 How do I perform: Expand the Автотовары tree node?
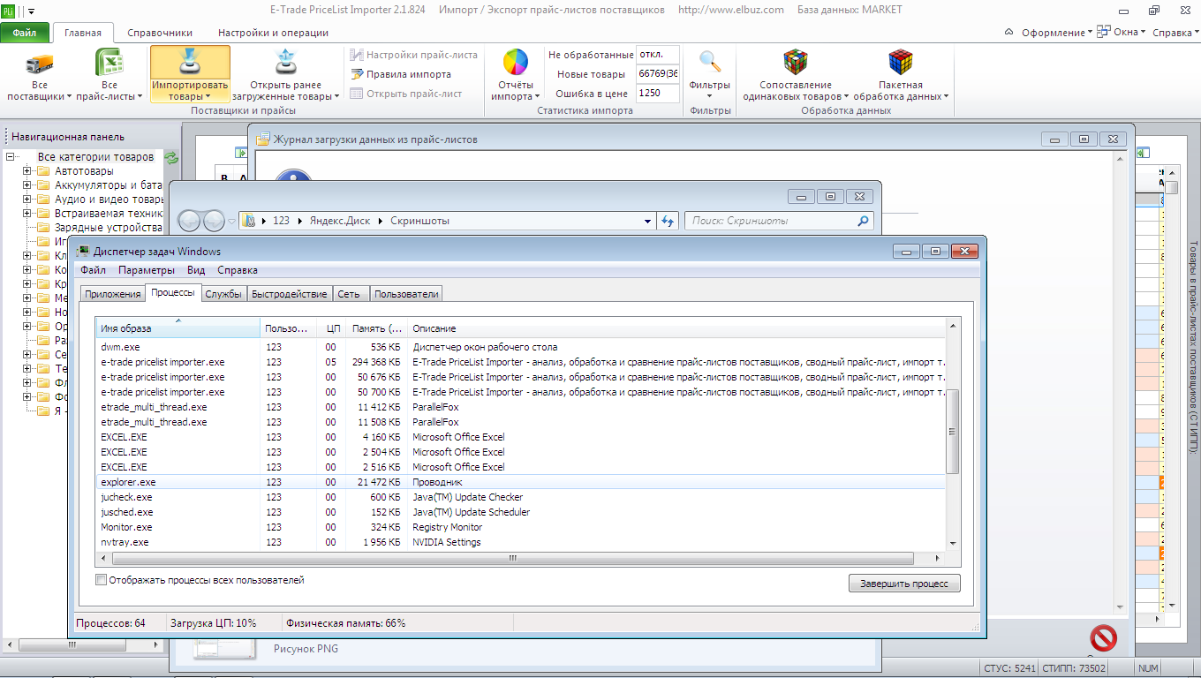pos(27,171)
